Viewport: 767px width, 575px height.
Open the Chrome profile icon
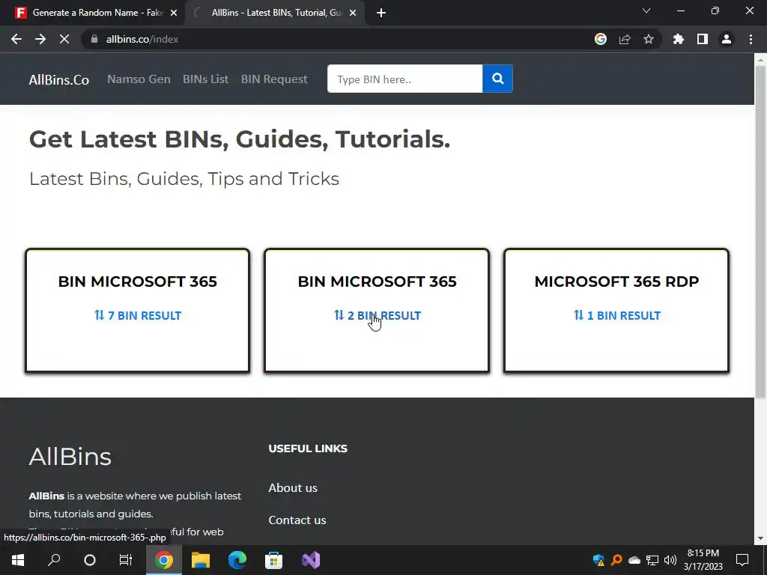click(727, 39)
